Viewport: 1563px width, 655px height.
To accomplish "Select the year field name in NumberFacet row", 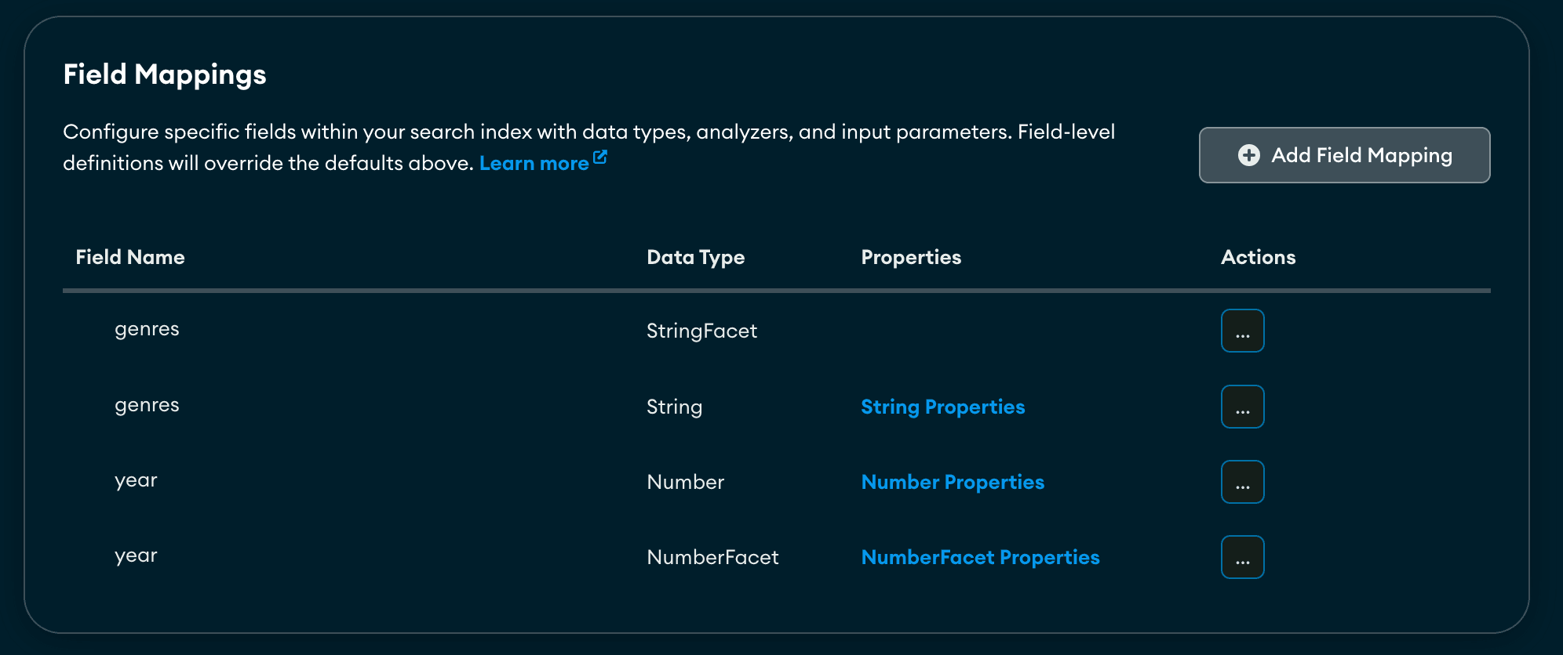I will tap(136, 555).
